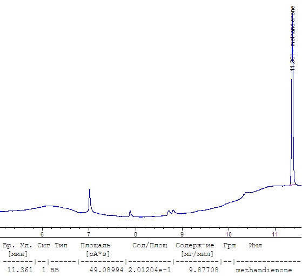The height and width of the screenshot is (276, 302).
Task: Select the 11.361 retention time table cell
Action: coord(20,270)
